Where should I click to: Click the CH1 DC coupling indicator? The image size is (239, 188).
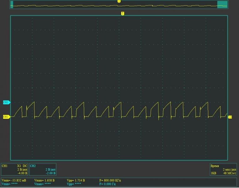tap(25, 166)
